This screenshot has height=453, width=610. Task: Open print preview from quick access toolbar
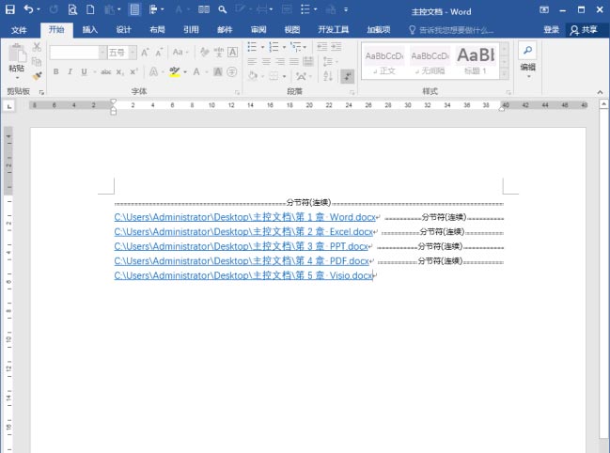(72, 9)
